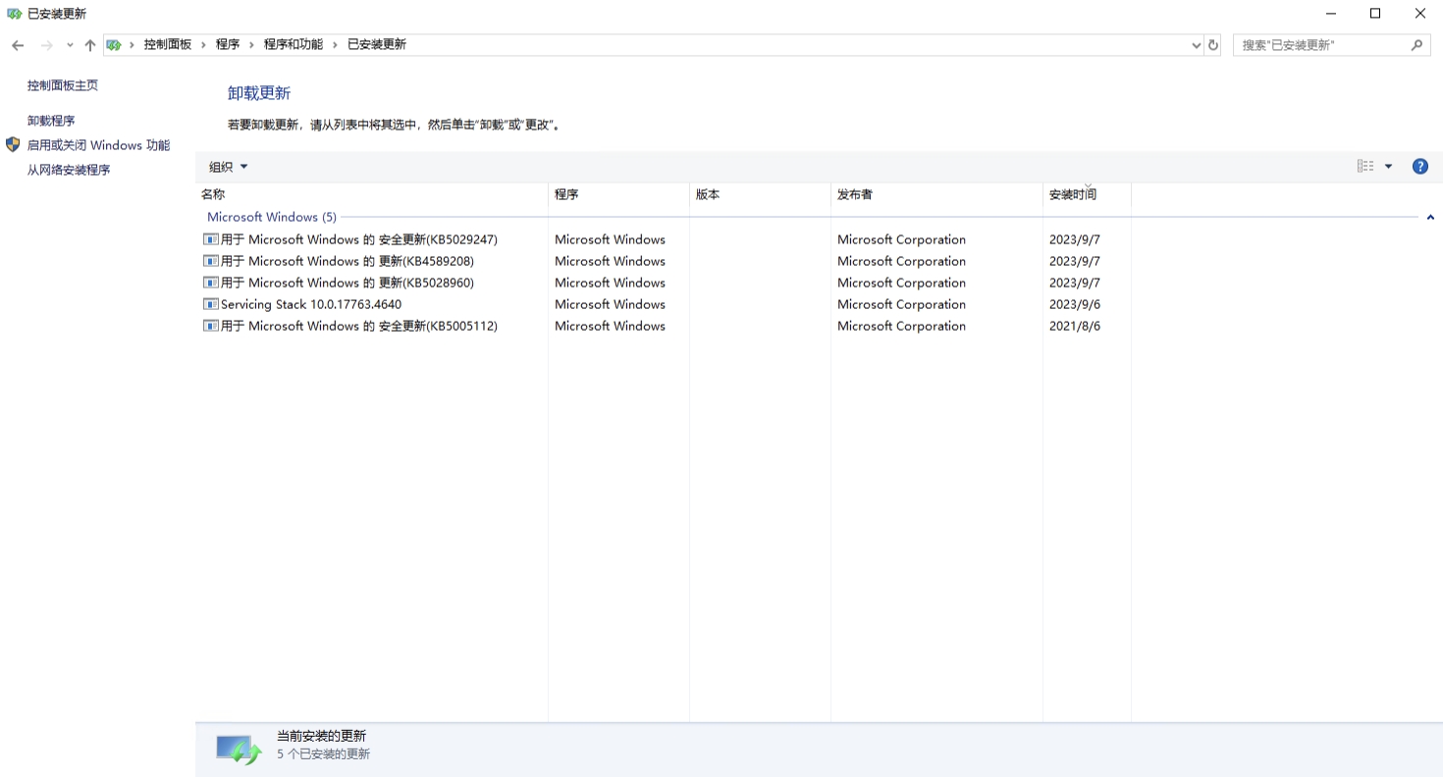This screenshot has height=777, width=1443.
Task: Click install date 2021/8/6
Action: point(1075,326)
